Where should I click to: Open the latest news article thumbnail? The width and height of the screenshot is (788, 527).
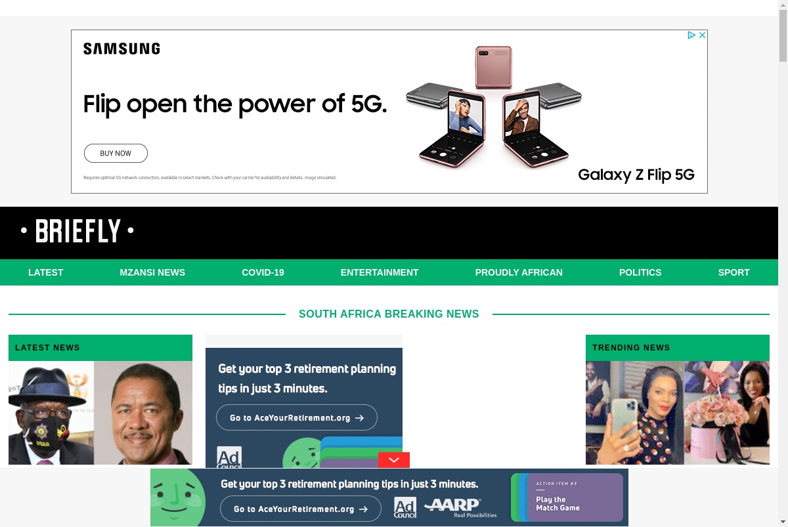pos(100,413)
